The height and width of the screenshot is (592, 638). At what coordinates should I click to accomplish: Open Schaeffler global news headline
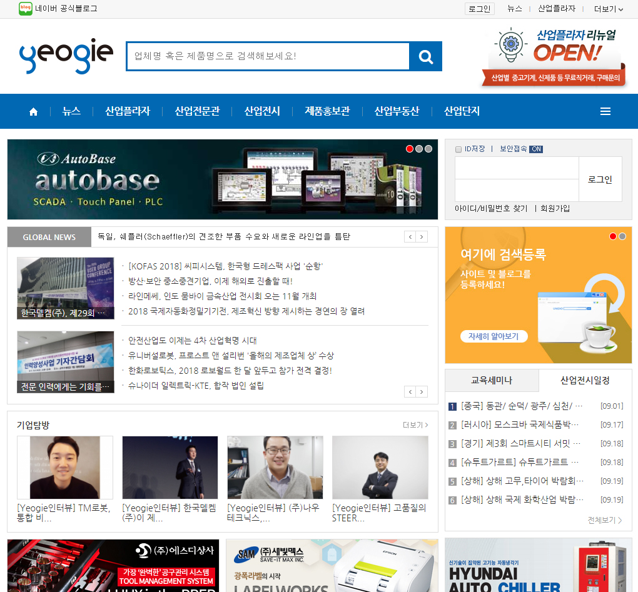pos(224,237)
